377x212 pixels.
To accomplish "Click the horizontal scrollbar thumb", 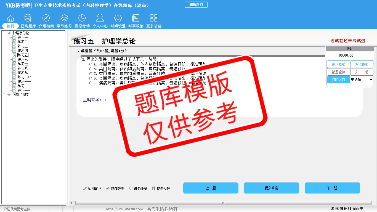I will click(x=223, y=203).
